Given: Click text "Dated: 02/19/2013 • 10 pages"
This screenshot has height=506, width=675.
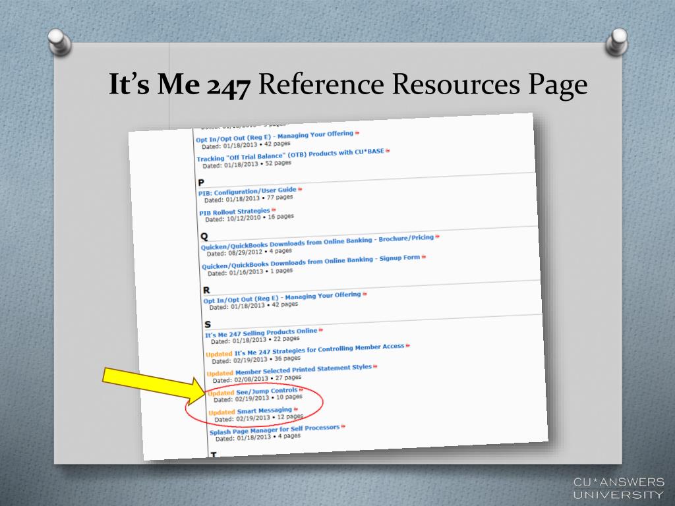Looking at the screenshot, I should [x=258, y=398].
